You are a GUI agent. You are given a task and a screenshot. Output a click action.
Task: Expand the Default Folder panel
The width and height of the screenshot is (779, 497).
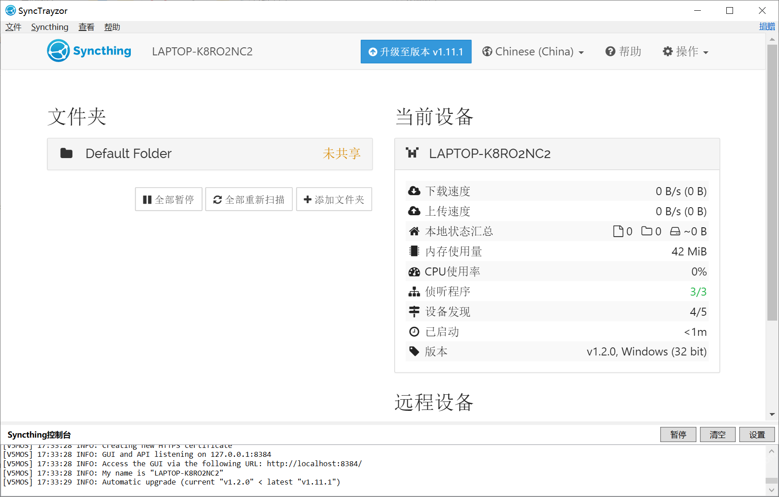[x=210, y=154]
